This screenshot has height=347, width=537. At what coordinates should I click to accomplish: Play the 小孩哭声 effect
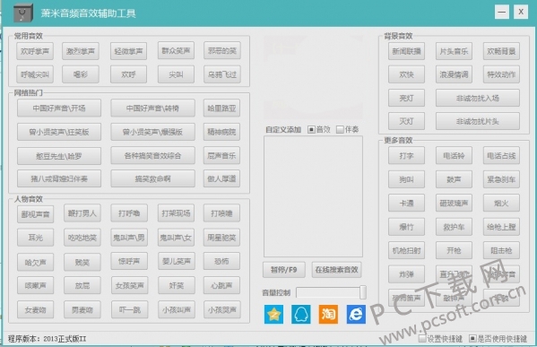(x=221, y=309)
